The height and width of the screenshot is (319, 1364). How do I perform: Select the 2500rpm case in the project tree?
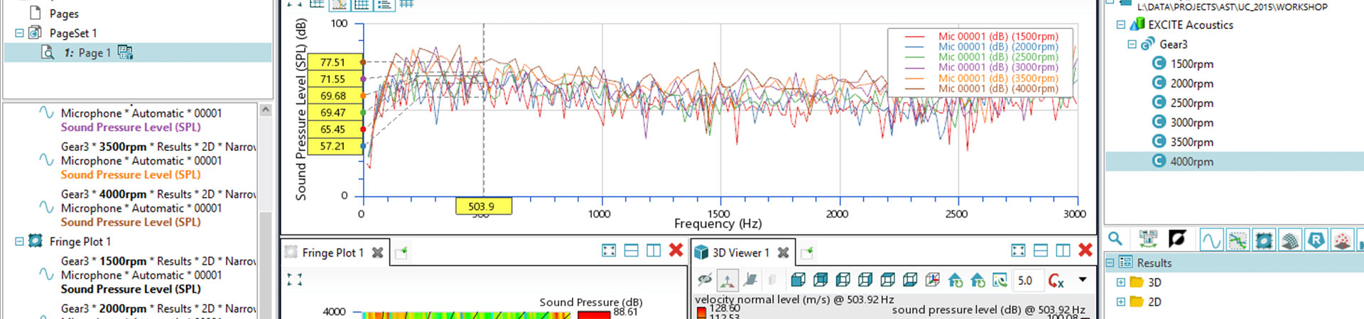point(1191,103)
